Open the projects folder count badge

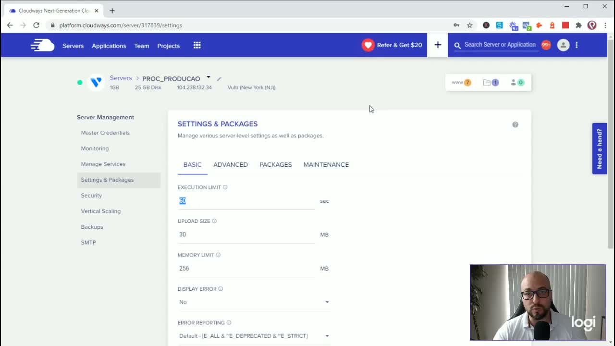pos(491,83)
